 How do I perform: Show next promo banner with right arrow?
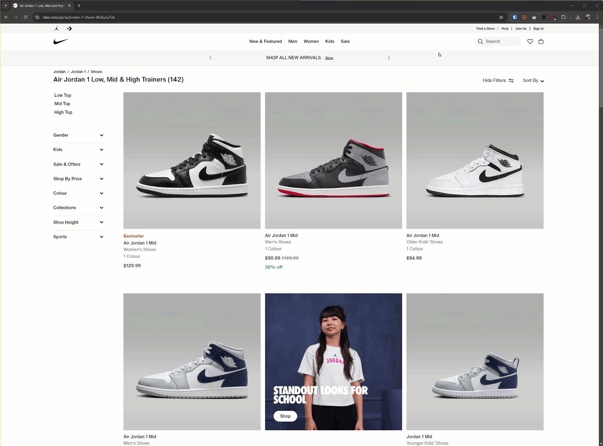388,58
